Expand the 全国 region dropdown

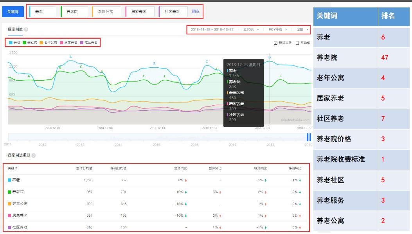(302, 29)
